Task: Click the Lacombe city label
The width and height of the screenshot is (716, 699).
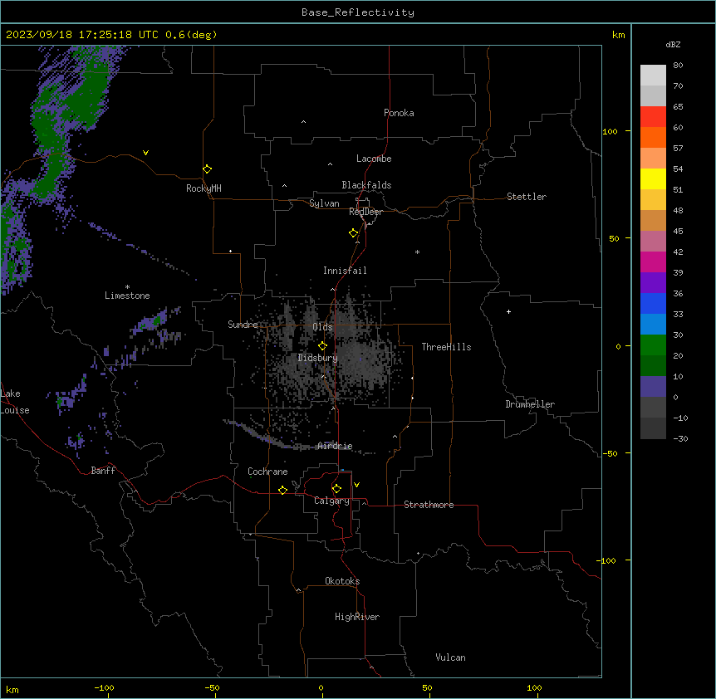Action: tap(374, 159)
